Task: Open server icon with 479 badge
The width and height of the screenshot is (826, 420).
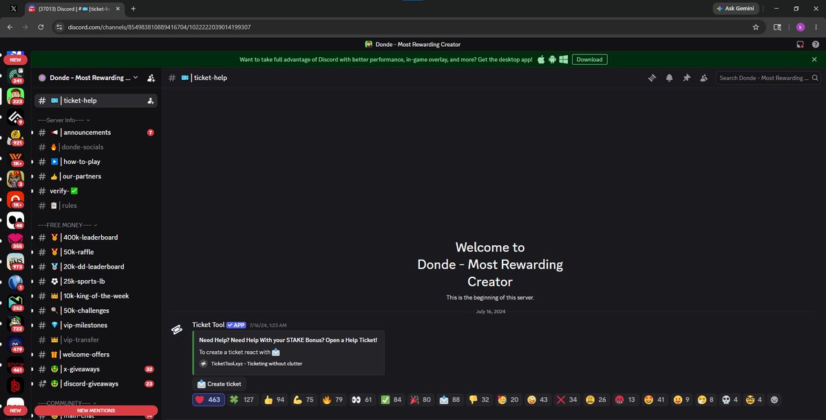Action: coord(16,344)
